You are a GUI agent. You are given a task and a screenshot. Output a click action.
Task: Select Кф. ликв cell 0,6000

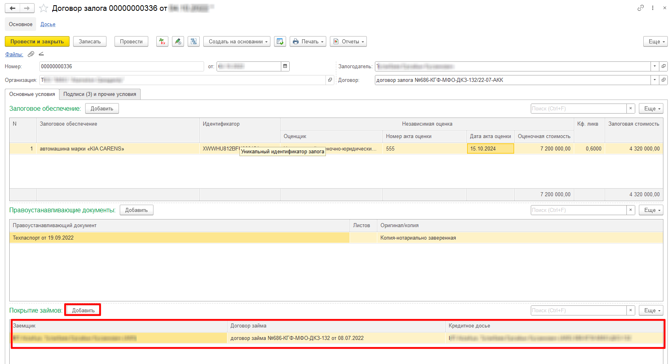pos(589,148)
